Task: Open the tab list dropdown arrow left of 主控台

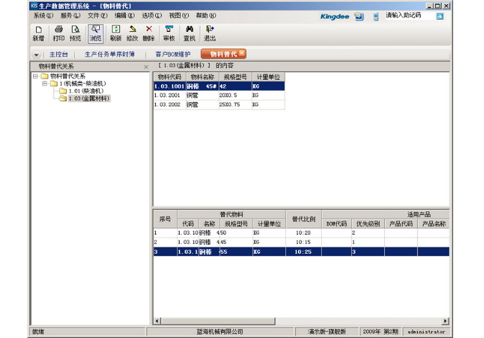Action: tap(36, 55)
